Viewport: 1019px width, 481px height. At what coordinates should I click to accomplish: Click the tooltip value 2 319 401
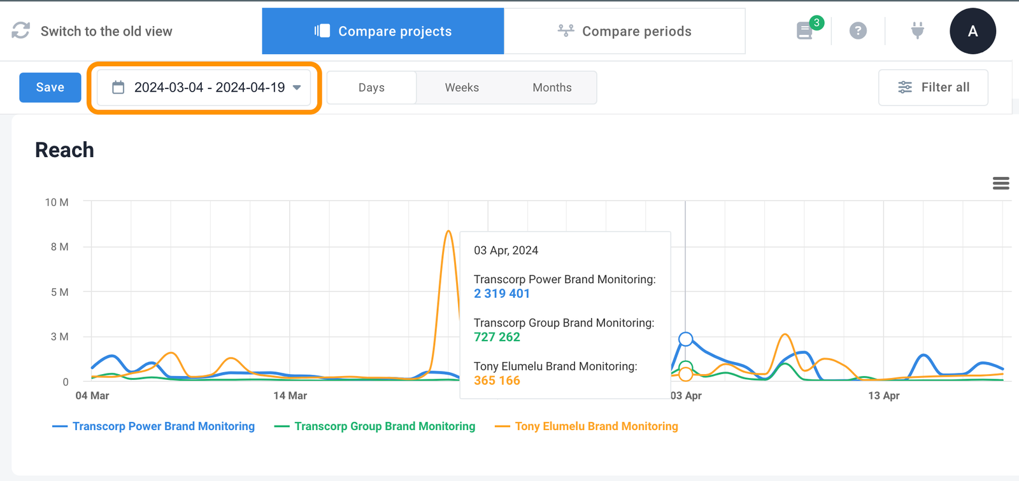pos(502,293)
